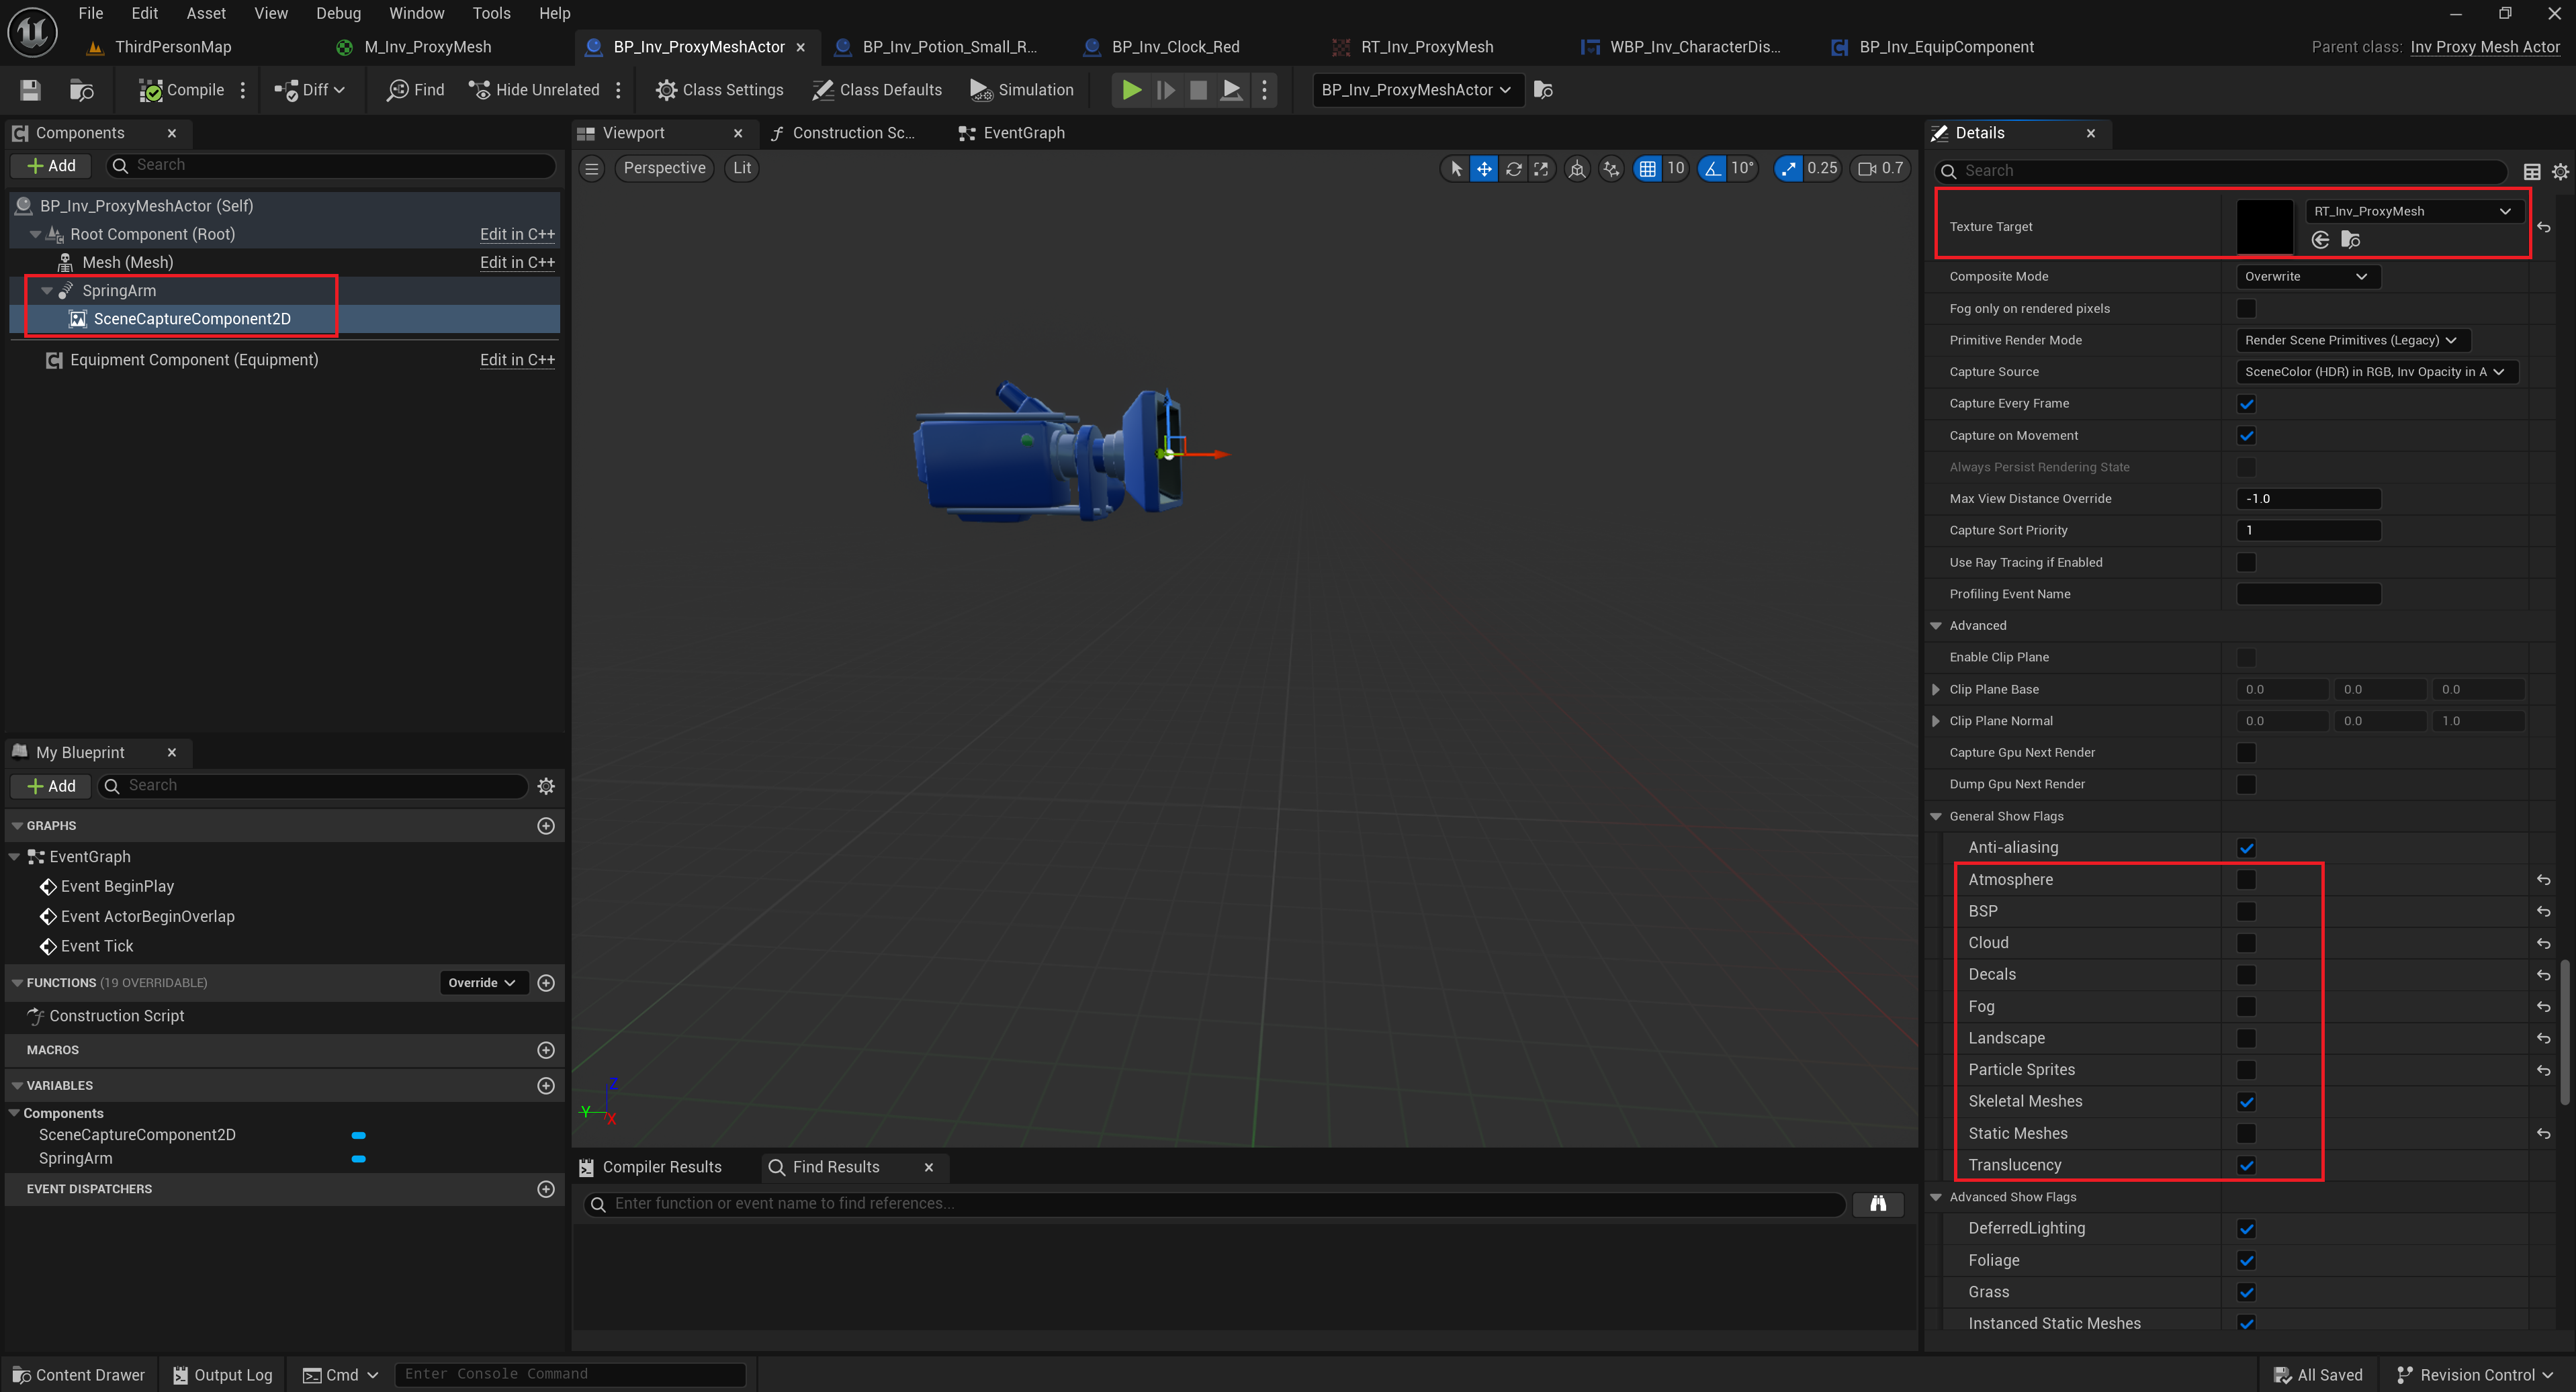Click the Compile blueprint icon
The image size is (2576, 1392).
click(x=151, y=90)
